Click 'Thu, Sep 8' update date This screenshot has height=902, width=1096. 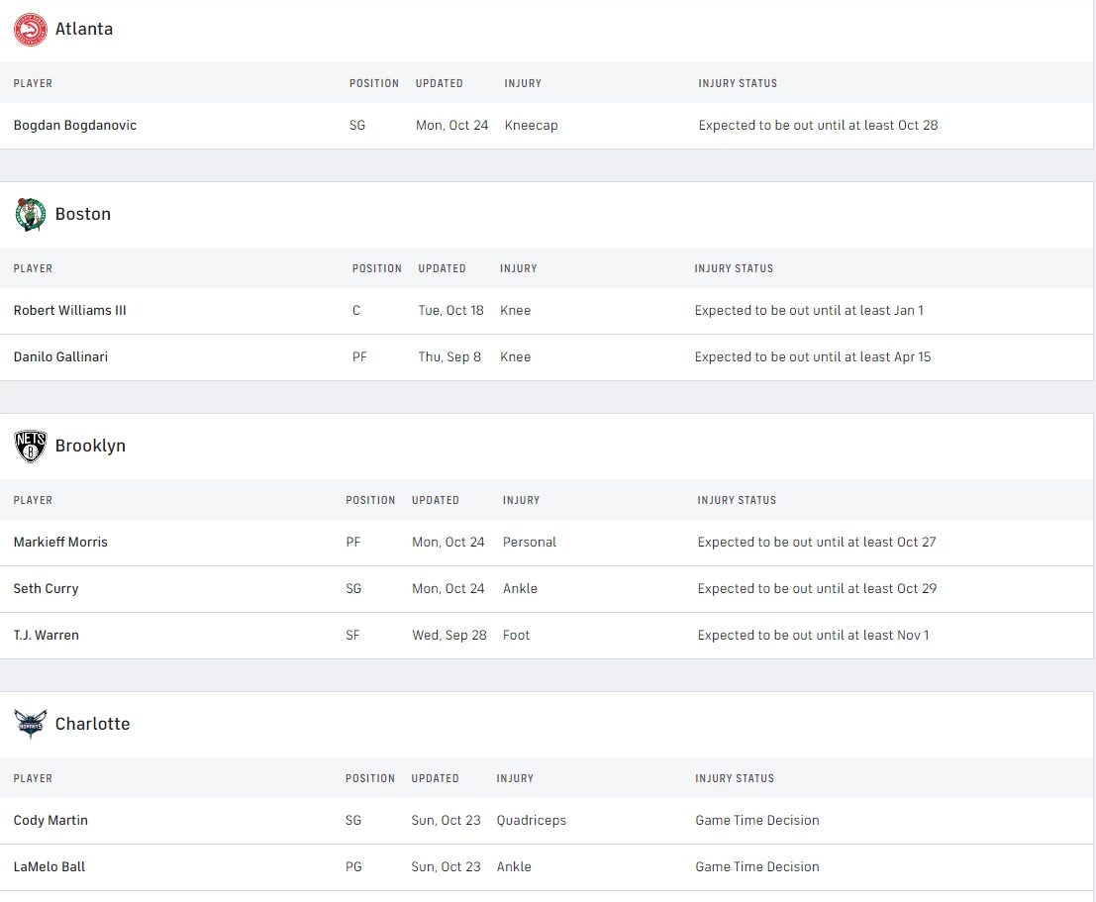pos(449,356)
